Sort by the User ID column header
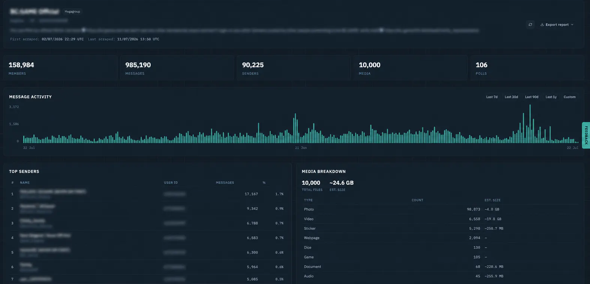590x284 pixels. [171, 183]
